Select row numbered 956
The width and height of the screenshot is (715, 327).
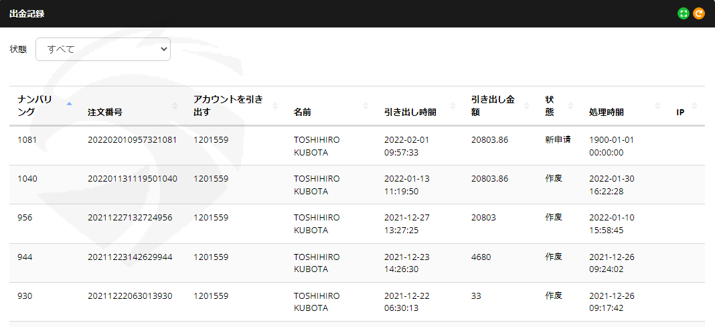357,224
